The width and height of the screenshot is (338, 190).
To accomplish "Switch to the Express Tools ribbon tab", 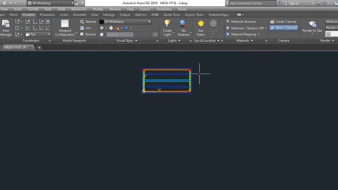I will (x=194, y=15).
